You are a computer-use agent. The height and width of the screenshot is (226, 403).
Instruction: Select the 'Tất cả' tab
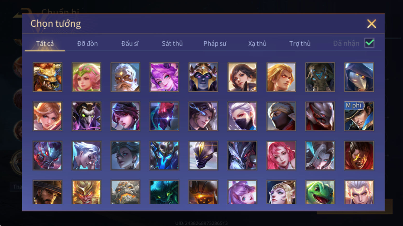click(x=45, y=43)
